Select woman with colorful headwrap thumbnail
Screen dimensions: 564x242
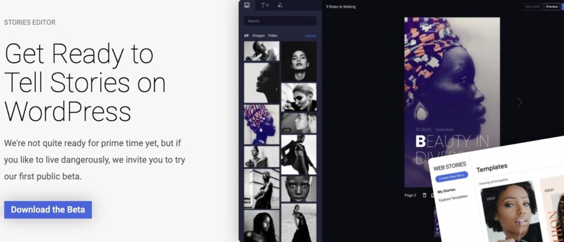(x=262, y=125)
